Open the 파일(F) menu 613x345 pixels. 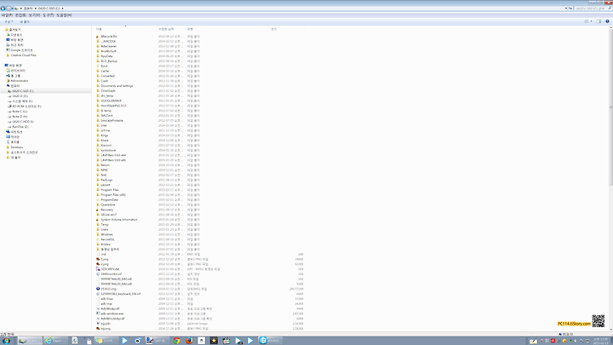(7, 15)
